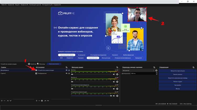
Task: Mute the Mic/Aux 2 channel
Action: 114,82
